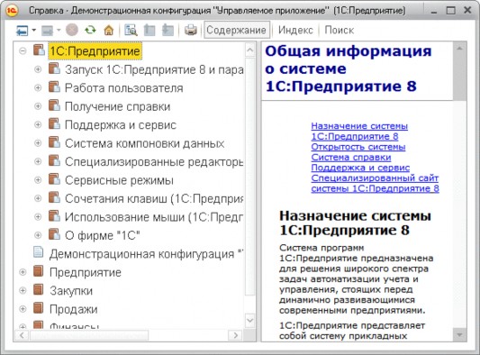Screen dimensions: 480x355
Task: Expand the Сочетания клавиш node
Action: 38,198
